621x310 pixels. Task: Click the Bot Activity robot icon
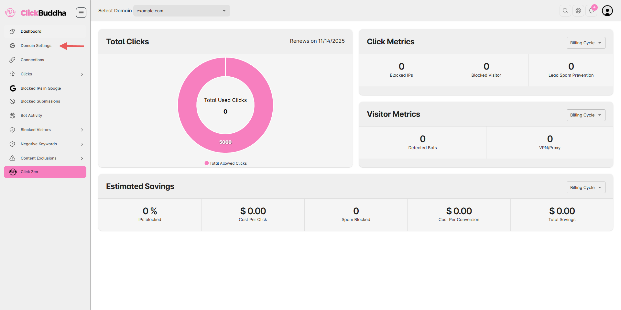(12, 116)
